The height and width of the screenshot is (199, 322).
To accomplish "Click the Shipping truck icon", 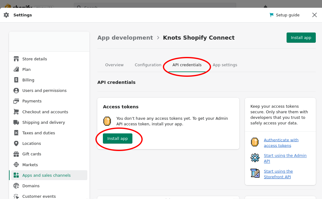I will pos(16,122).
